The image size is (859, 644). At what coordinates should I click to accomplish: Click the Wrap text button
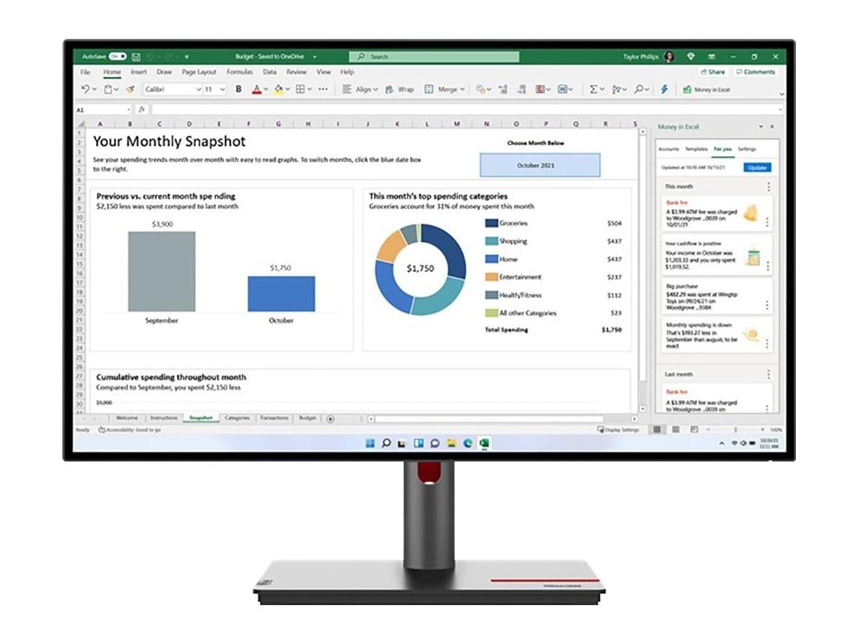click(399, 89)
